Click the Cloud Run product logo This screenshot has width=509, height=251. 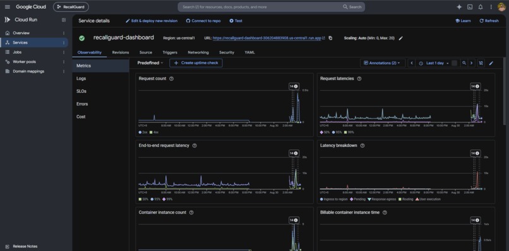[x=8, y=20]
